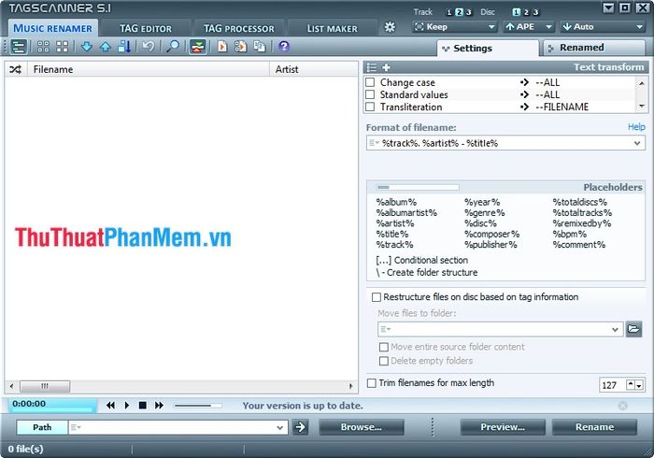Screen dimensions: 654x458
Task: Click the select all files icon
Action: (43, 47)
